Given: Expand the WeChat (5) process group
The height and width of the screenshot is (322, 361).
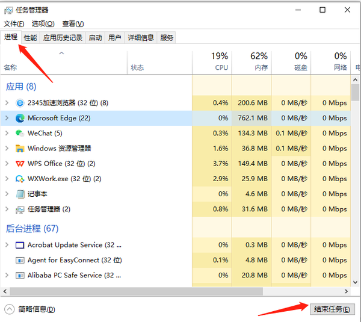Looking at the screenshot, I should [7, 133].
